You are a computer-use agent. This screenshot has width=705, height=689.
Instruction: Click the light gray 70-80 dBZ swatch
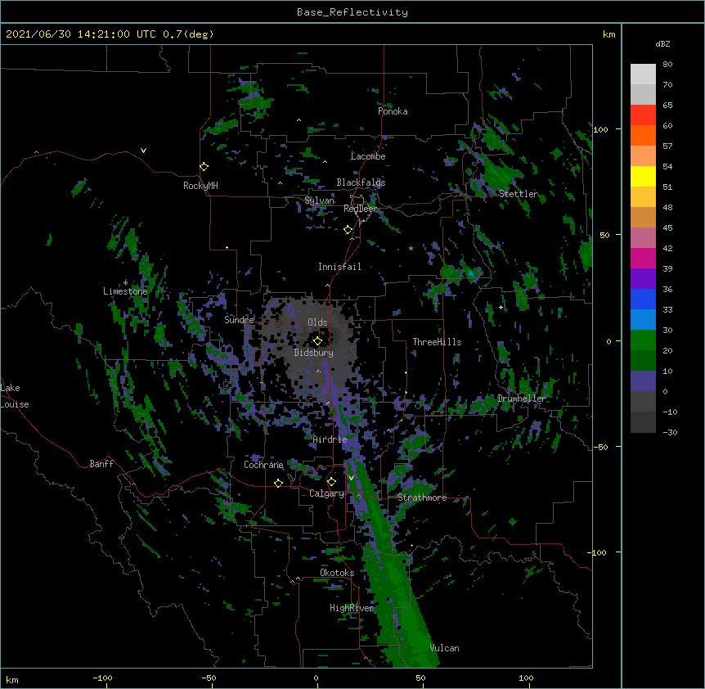tap(643, 74)
